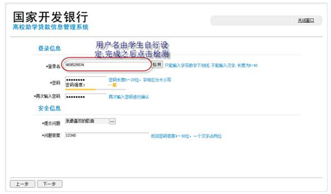Proceed with the 下一步 button
331x194 pixels.
point(49,184)
